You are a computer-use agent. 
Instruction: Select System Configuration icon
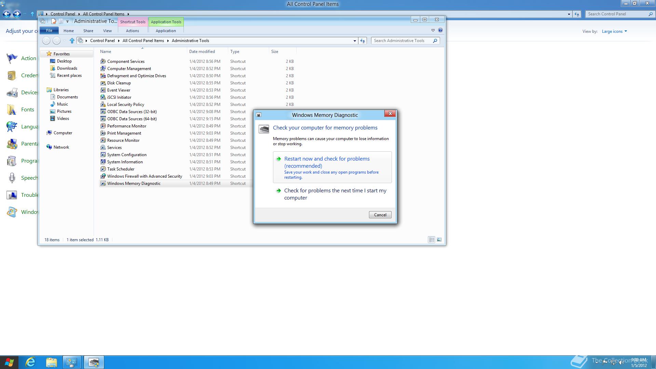point(103,155)
